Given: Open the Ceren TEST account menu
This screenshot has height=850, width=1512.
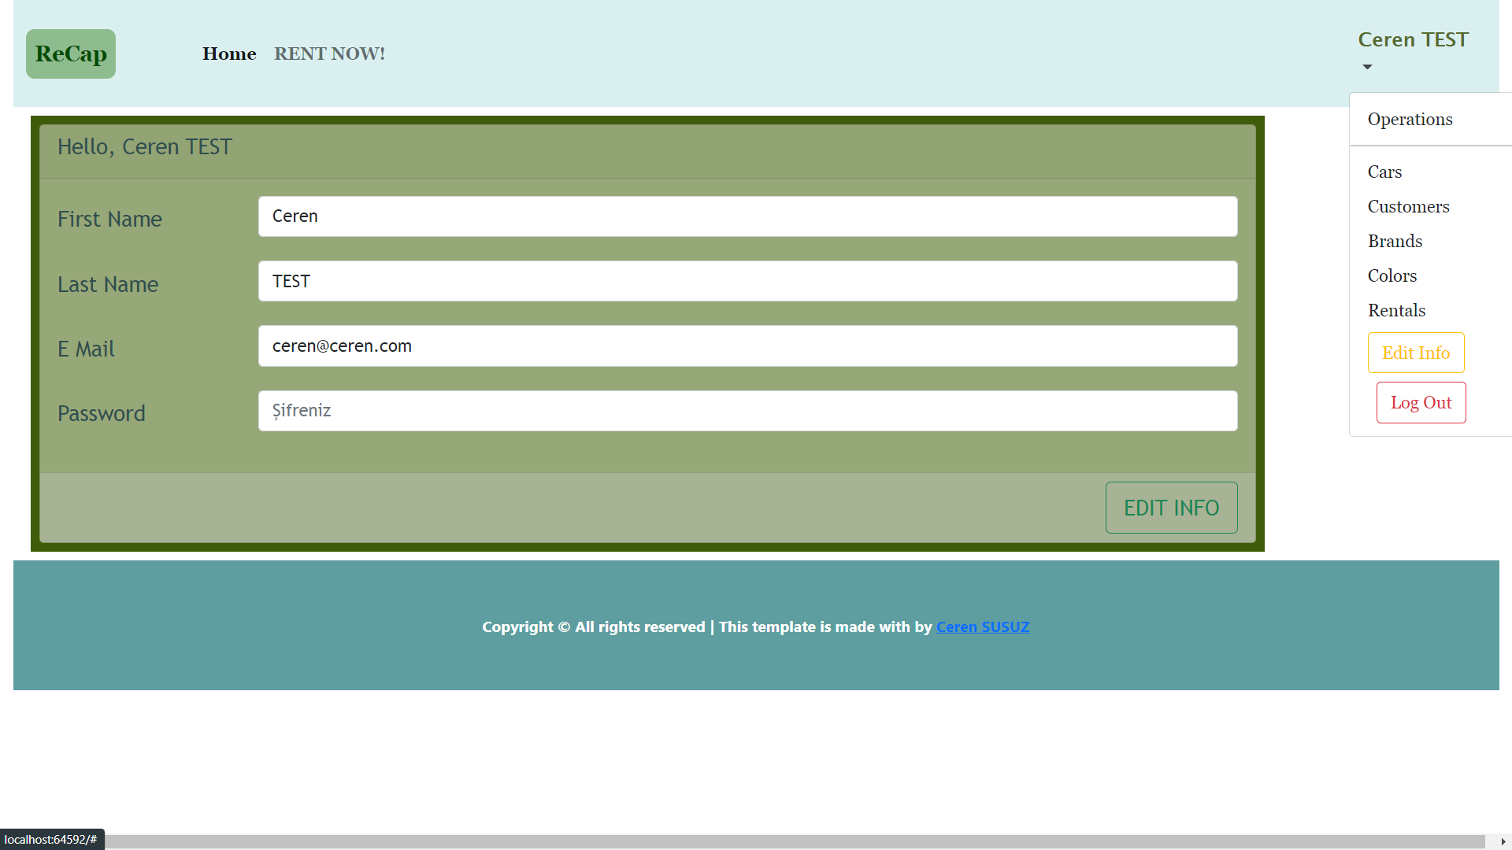Looking at the screenshot, I should point(1413,40).
